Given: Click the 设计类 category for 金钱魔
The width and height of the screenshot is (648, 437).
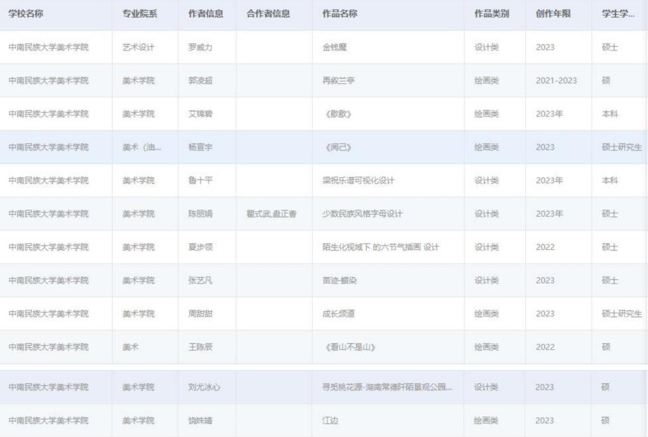Looking at the screenshot, I should pos(487,47).
